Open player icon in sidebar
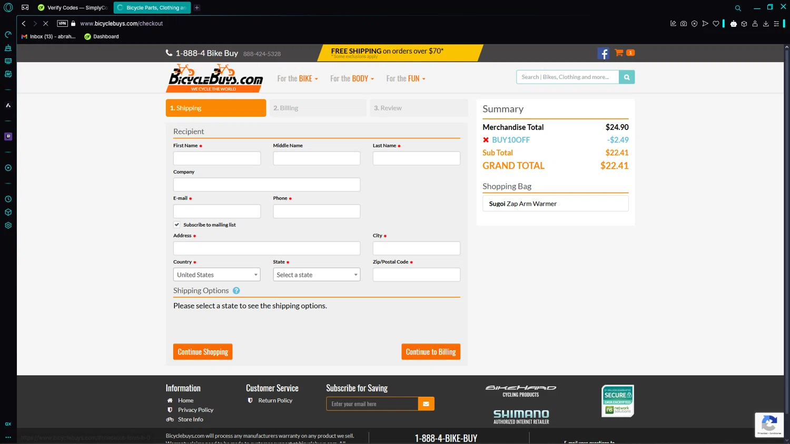This screenshot has height=444, width=790. 8,168
